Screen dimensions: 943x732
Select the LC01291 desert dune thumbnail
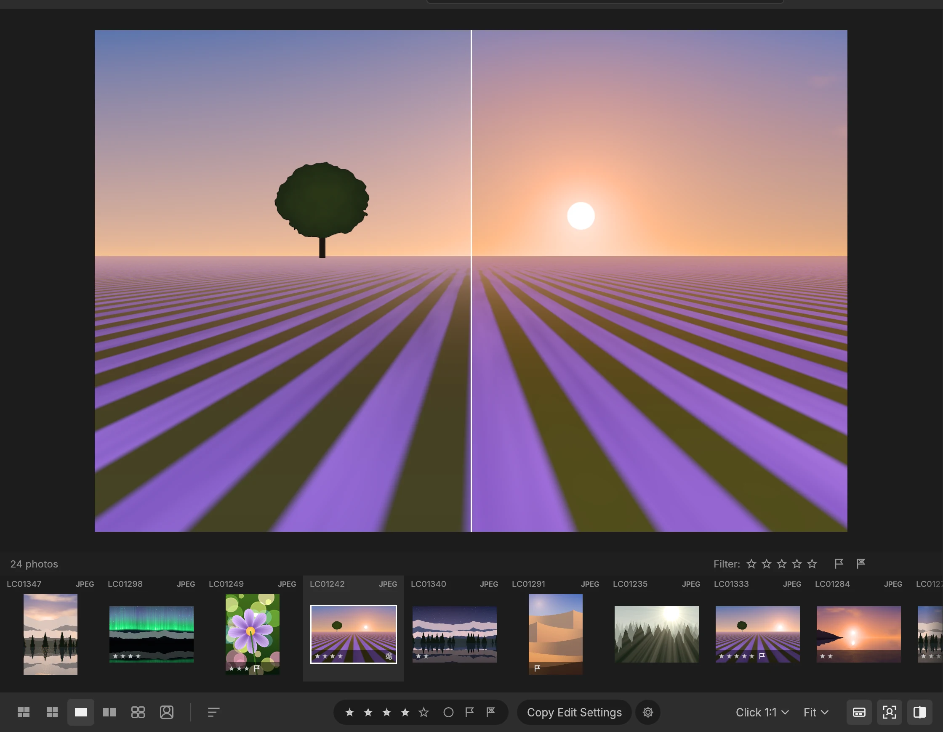click(x=556, y=634)
